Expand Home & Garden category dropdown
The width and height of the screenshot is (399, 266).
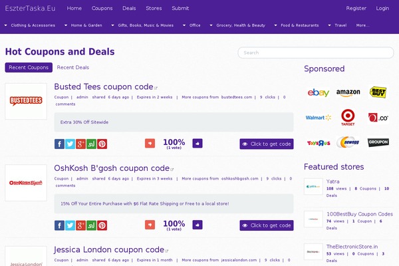[84, 25]
